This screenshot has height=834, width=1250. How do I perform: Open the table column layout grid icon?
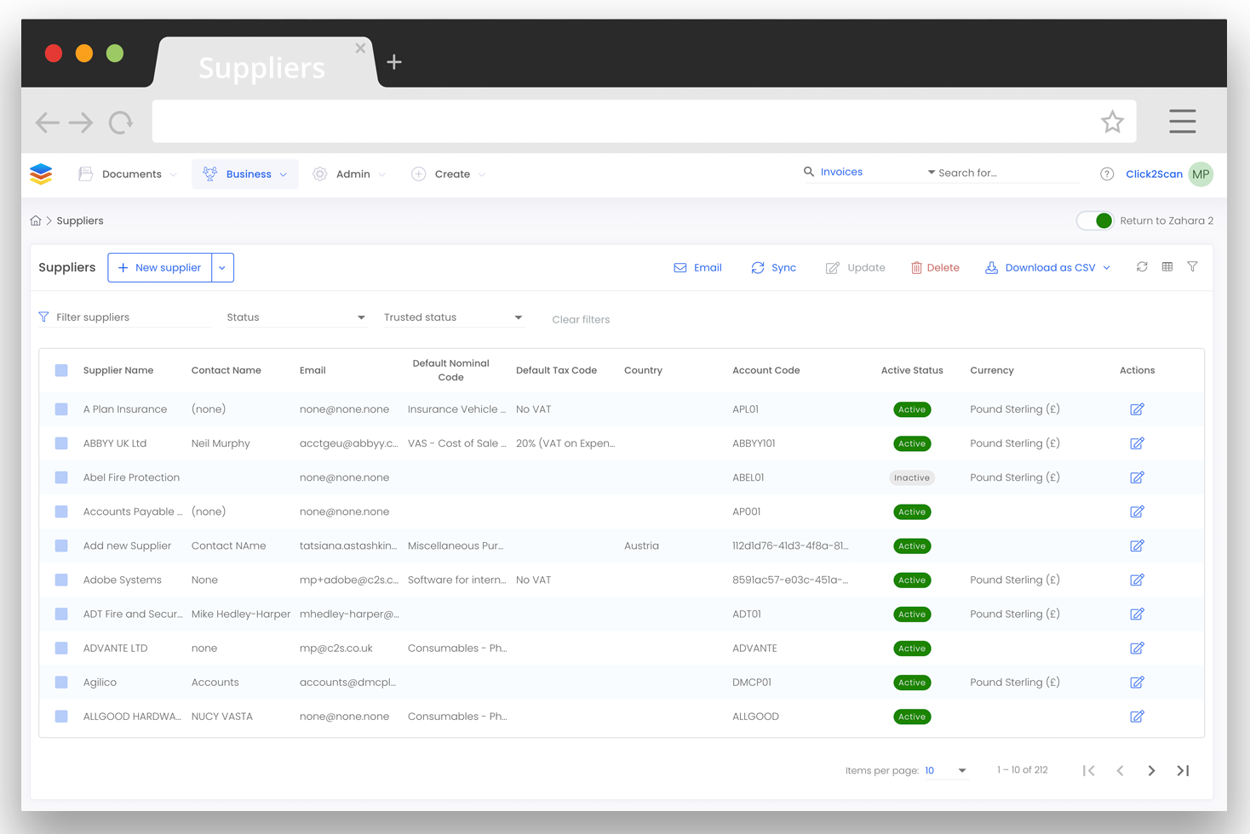1167,266
